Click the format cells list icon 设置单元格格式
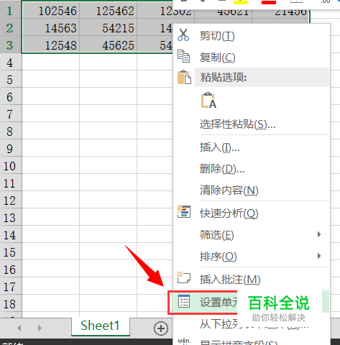Image resolution: width=340 pixels, height=345 pixels. 184,301
